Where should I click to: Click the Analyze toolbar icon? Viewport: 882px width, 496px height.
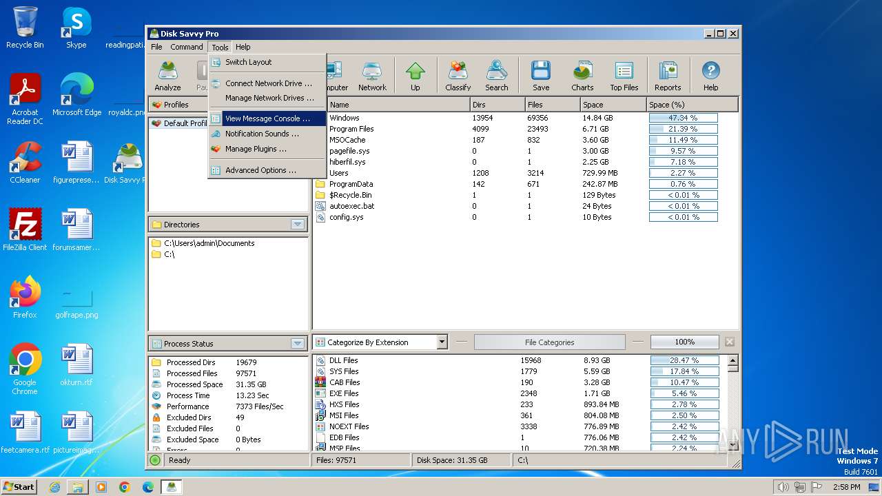pyautogui.click(x=167, y=76)
